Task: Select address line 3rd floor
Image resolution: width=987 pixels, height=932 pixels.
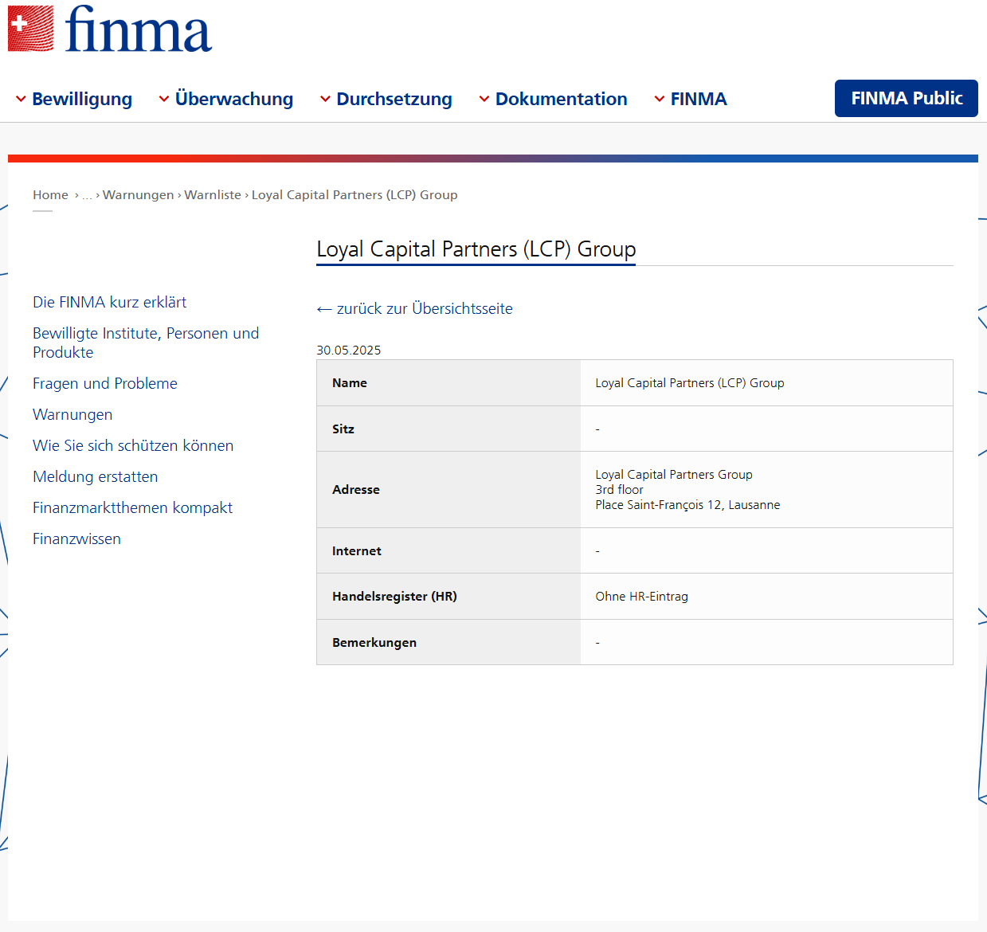Action: point(619,489)
